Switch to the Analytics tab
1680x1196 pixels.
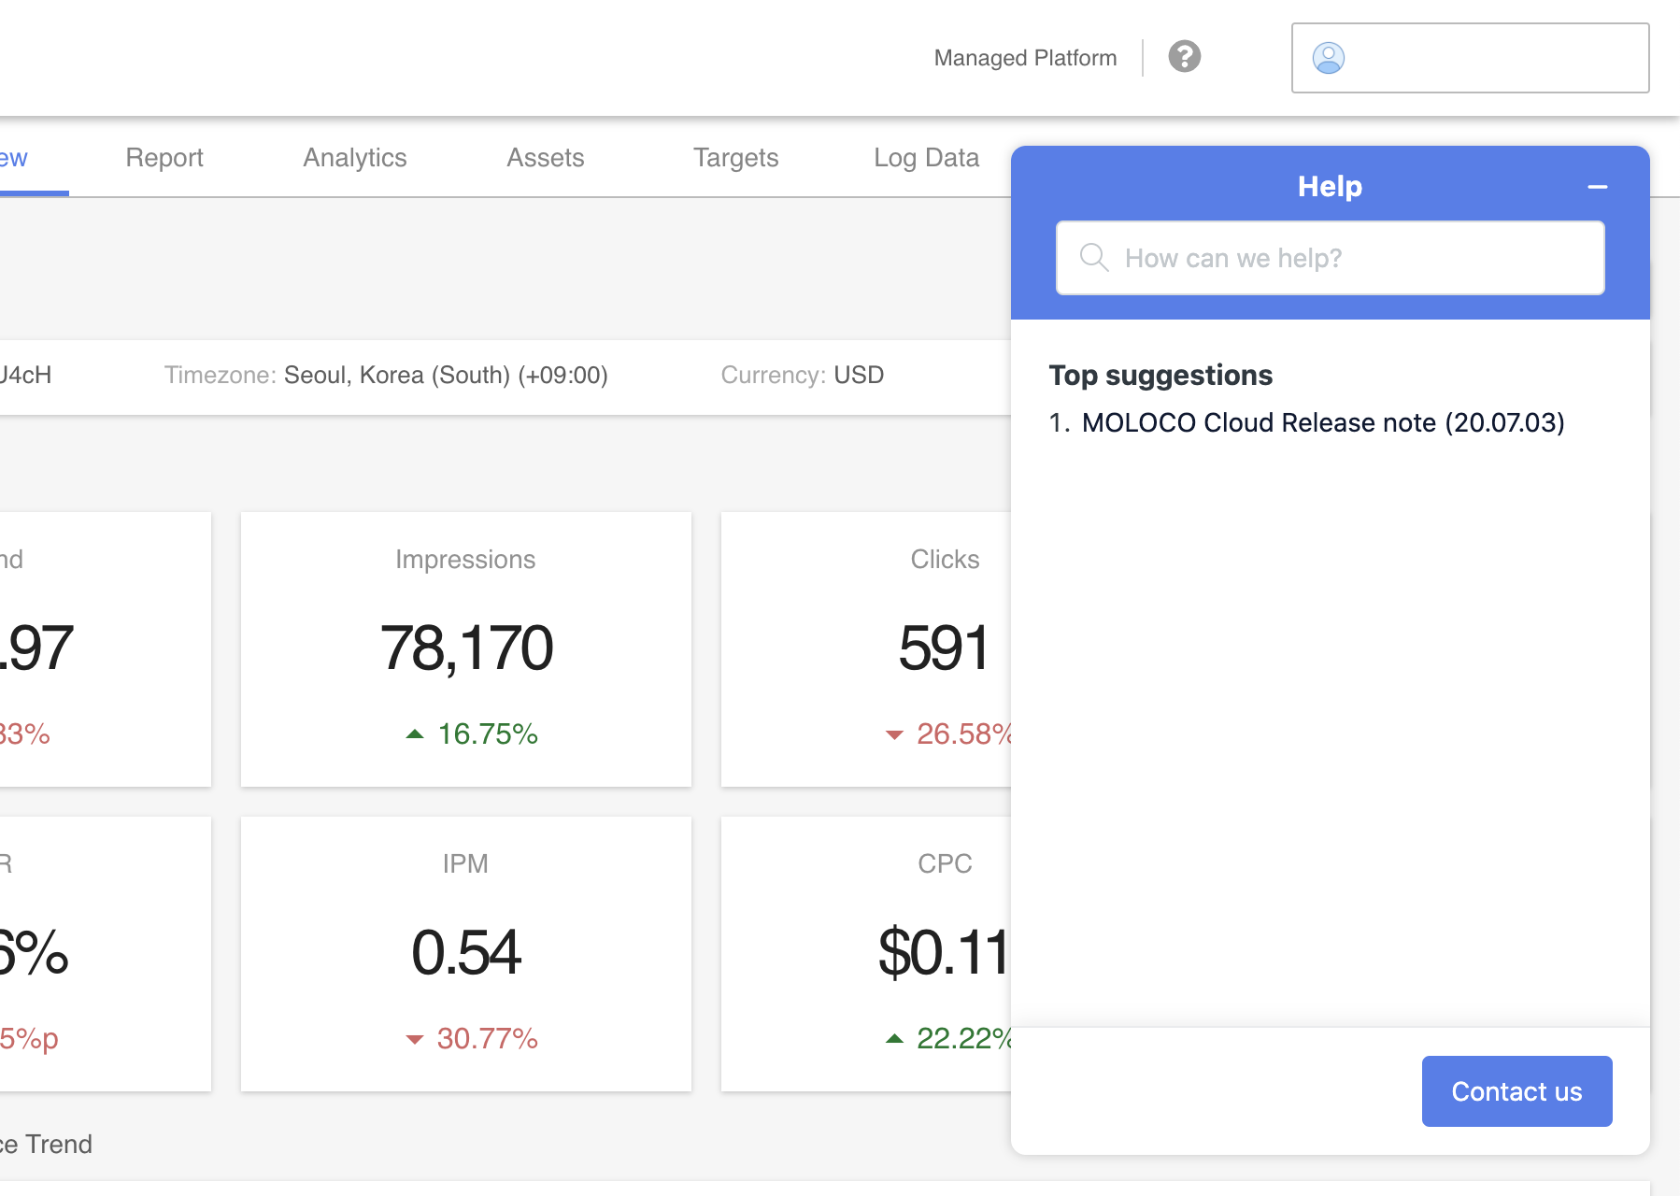(354, 158)
